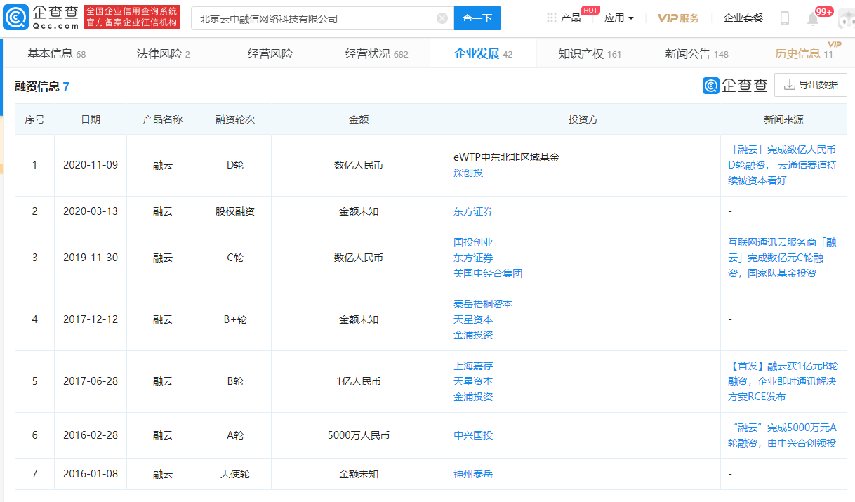Viewport: 855px width, 502px height.
Task: Open investor link 深创投
Action: point(468,173)
